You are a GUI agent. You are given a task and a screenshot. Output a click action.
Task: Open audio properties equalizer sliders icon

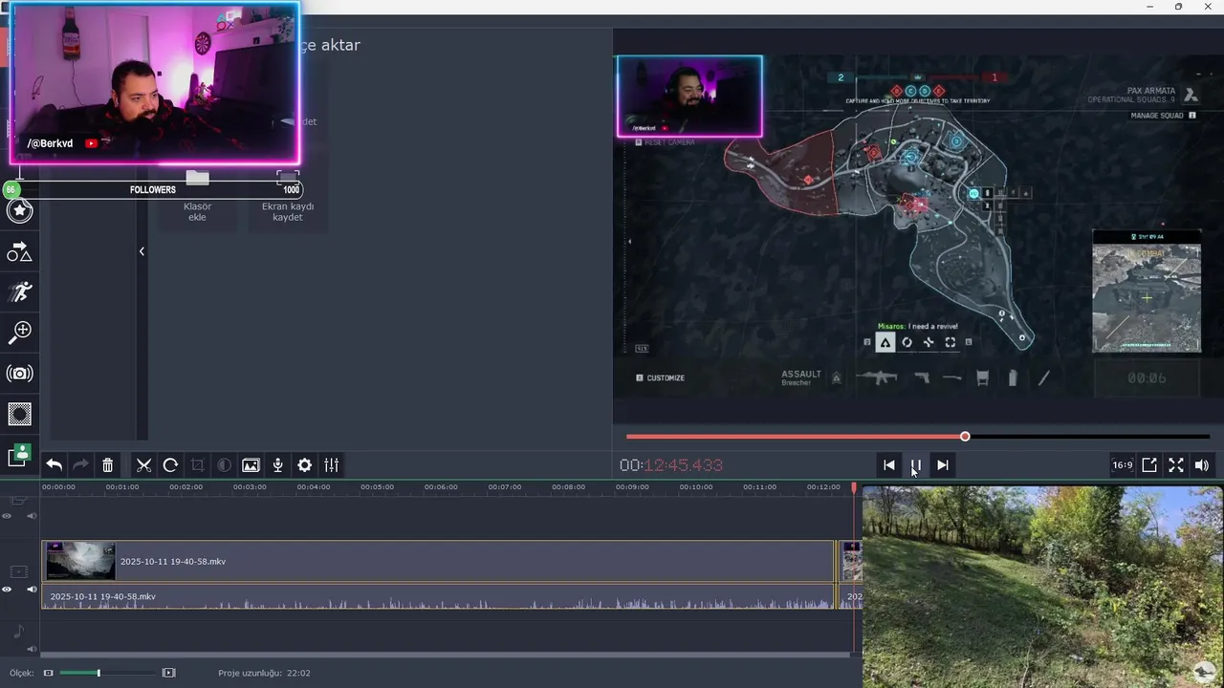(331, 465)
